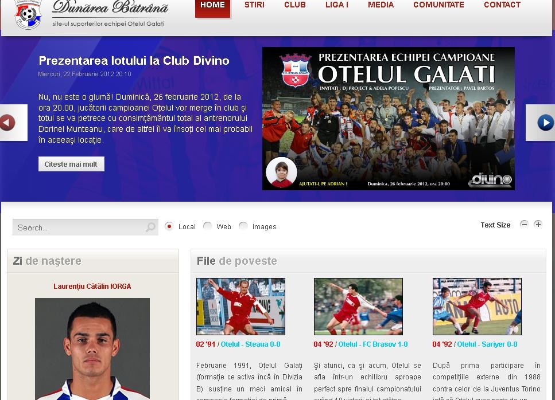Go to the COMUNITATE page
The image size is (555, 400).
click(438, 5)
